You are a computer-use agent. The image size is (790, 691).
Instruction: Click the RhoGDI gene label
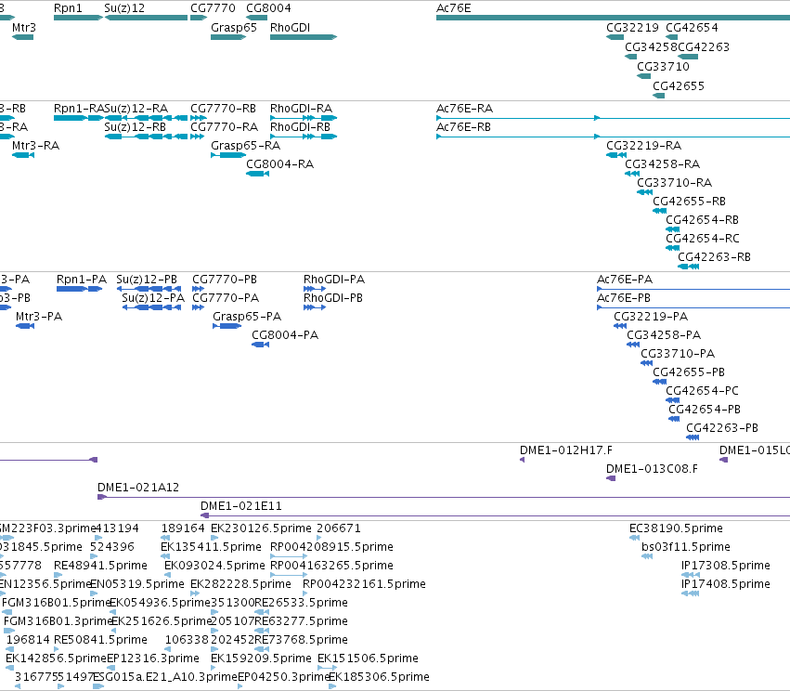[290, 28]
